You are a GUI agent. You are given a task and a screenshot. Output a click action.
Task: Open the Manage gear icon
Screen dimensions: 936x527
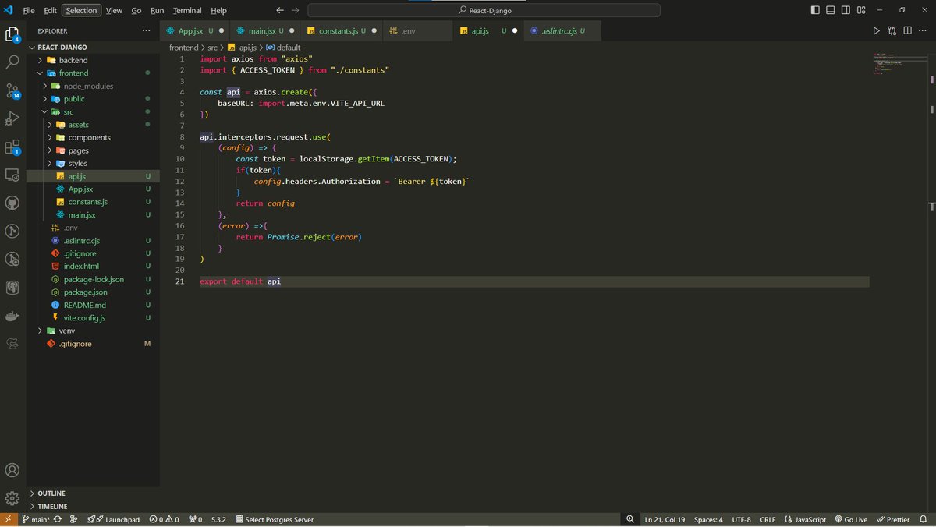[12, 498]
